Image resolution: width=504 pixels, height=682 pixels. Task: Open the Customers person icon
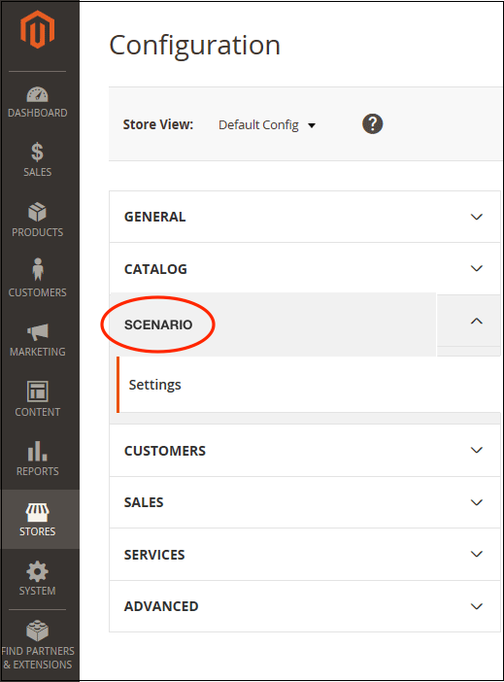(x=38, y=269)
